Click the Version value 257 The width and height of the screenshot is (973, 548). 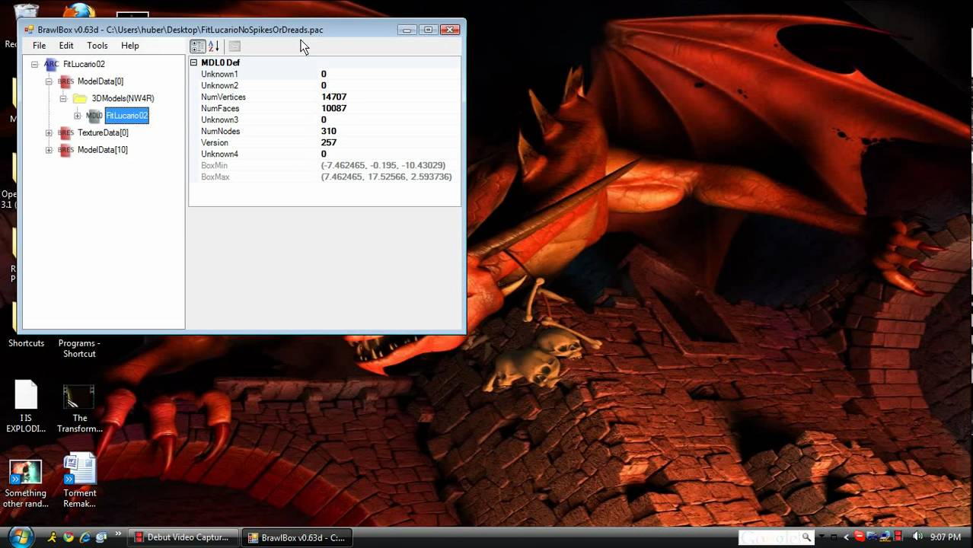[328, 142]
